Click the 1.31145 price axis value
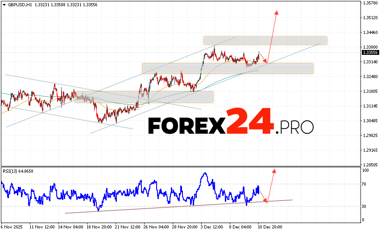 click(x=371, y=106)
